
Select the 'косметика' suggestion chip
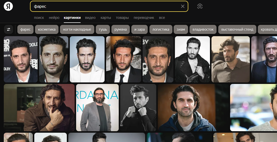(x=47, y=29)
